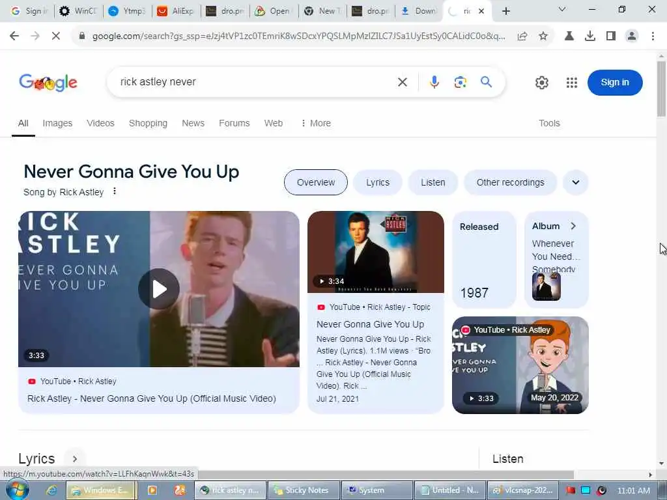Screen dimensions: 667x500
Task: Switch to the Ytmp3 browser tab
Action: pos(127,11)
